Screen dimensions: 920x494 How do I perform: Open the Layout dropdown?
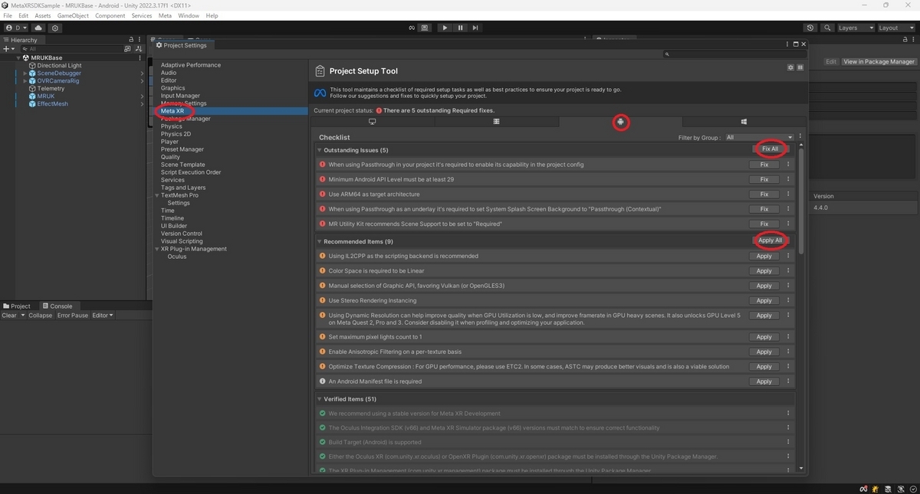(x=896, y=28)
